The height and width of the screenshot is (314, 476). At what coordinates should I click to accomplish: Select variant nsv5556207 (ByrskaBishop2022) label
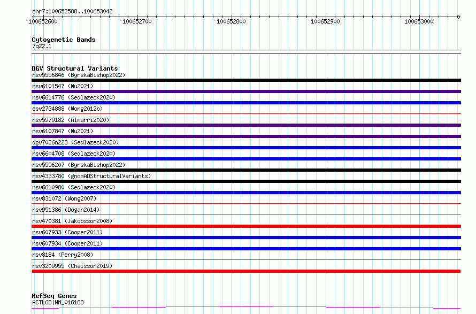click(79, 165)
